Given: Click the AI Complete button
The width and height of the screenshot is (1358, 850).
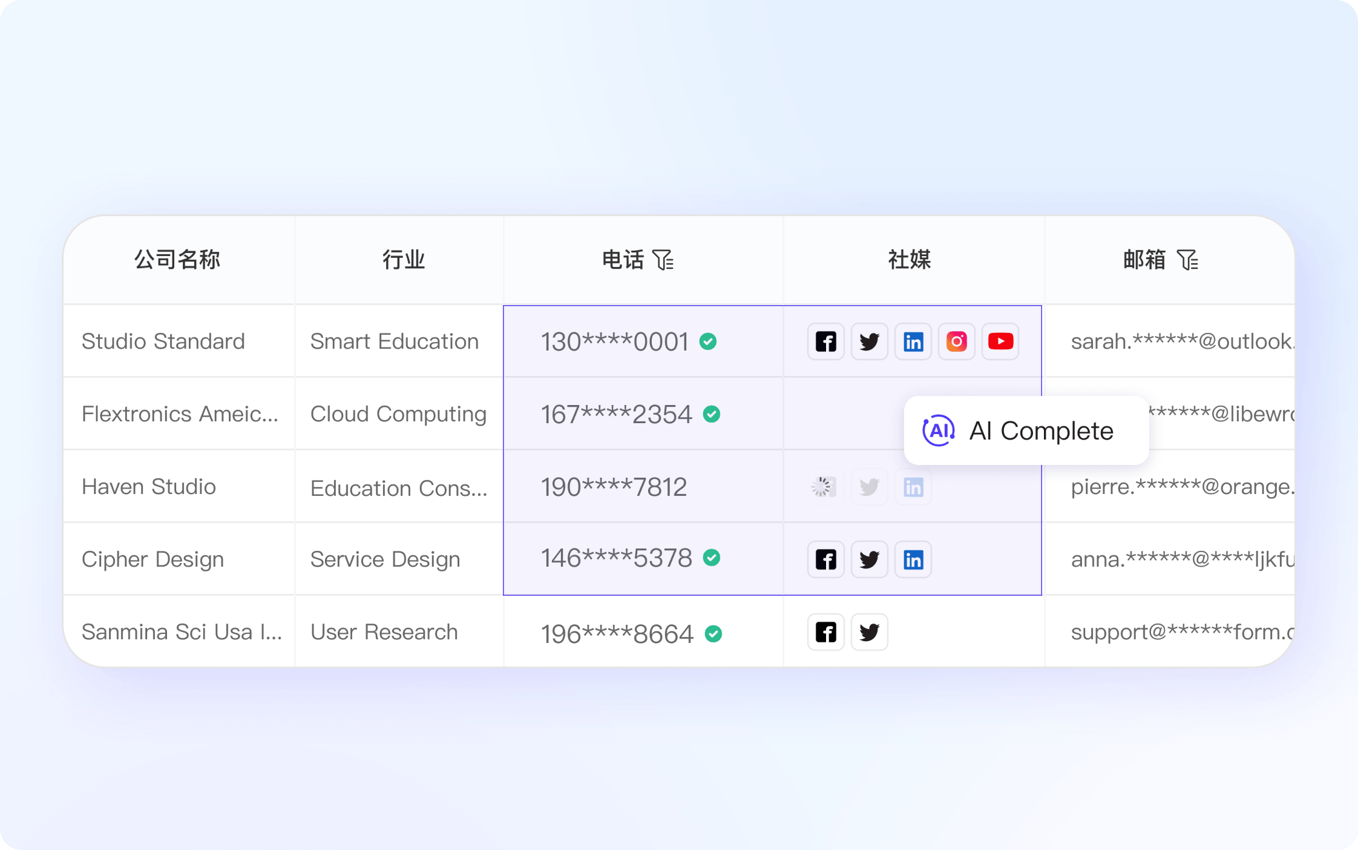Looking at the screenshot, I should 1026,430.
